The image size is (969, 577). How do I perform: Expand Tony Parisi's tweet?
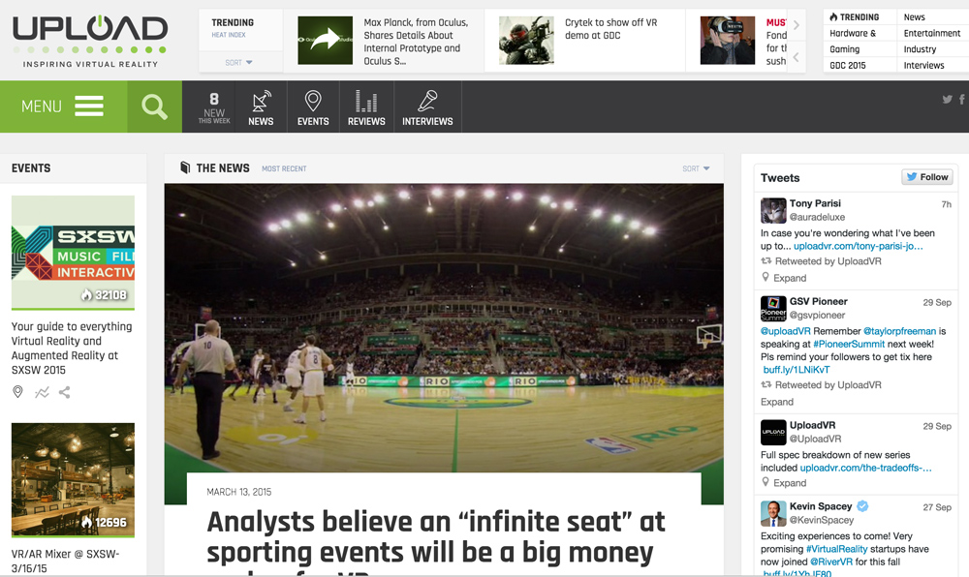(790, 278)
